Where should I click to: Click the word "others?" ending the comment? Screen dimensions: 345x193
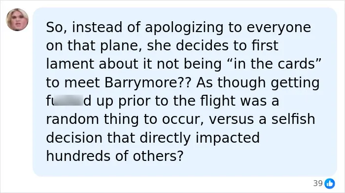pos(158,156)
